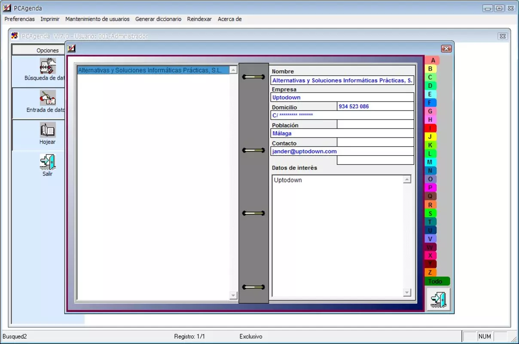Viewport: 519px width, 344px height.
Task: Click the Empresa field with Uptodown
Action: (342, 98)
